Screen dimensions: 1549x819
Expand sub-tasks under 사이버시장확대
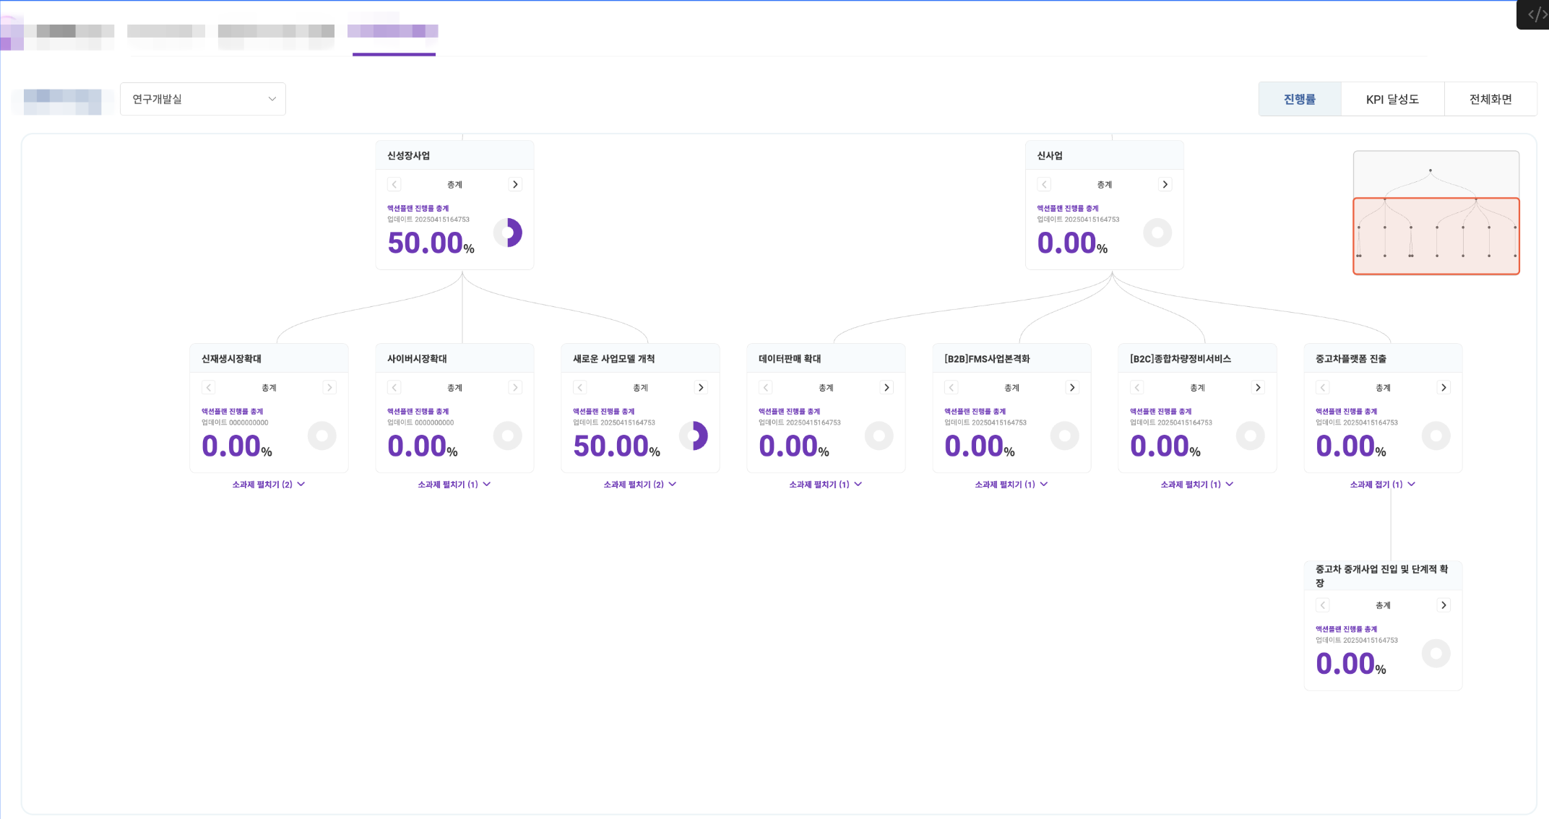[x=454, y=485]
